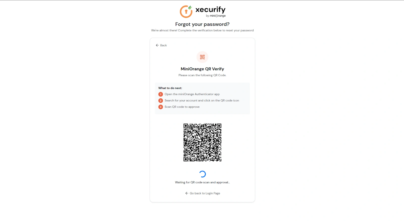The height and width of the screenshot is (221, 404).
Task: Click the back arrow icon beside Back
Action: point(157,45)
